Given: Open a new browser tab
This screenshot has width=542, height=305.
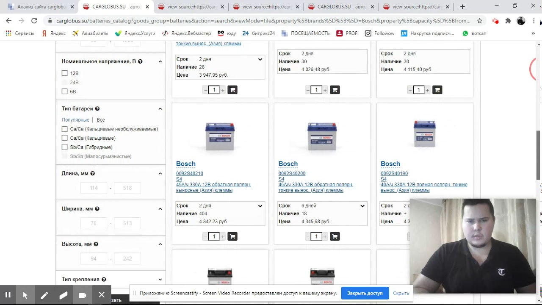Looking at the screenshot, I should coord(462,7).
